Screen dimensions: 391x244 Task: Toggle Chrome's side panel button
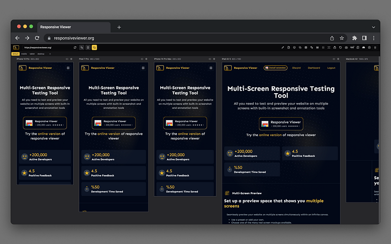click(364, 38)
